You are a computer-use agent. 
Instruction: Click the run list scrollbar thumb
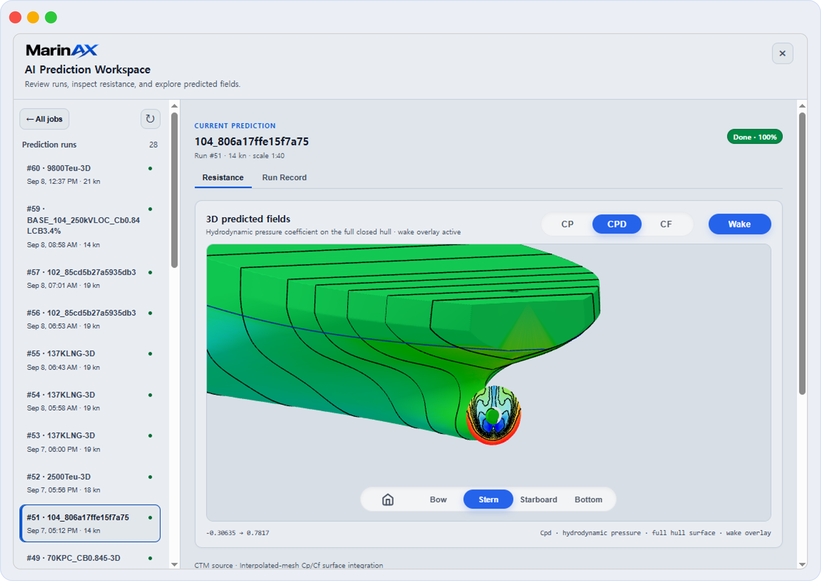[x=174, y=190]
